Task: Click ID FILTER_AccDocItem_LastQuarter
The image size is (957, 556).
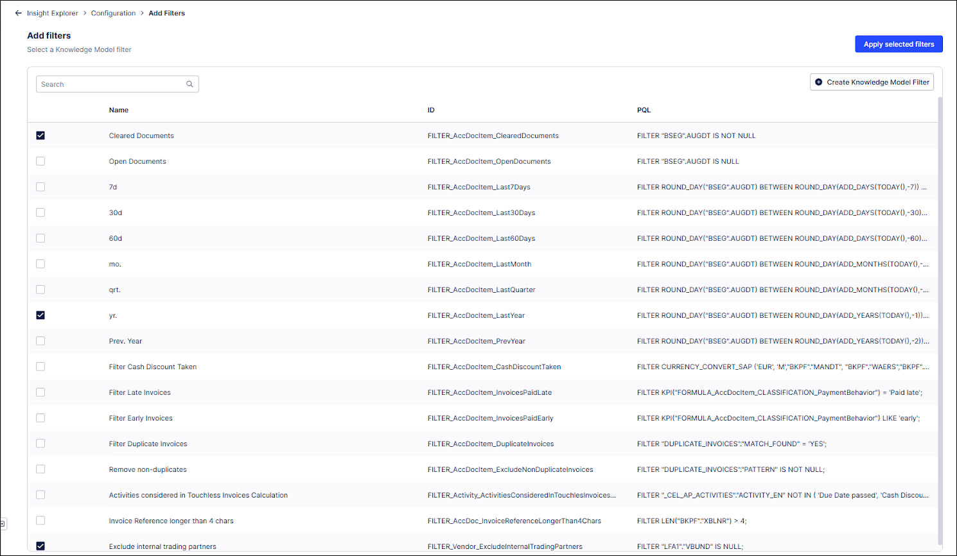Action: [x=482, y=290]
